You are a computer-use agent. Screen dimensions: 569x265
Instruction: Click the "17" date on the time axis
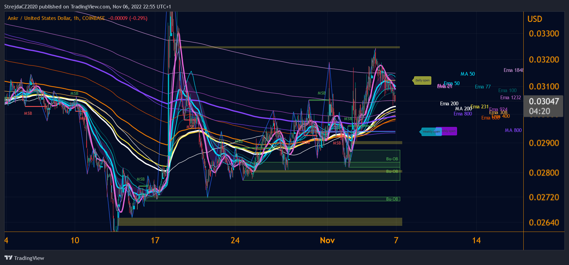point(155,240)
